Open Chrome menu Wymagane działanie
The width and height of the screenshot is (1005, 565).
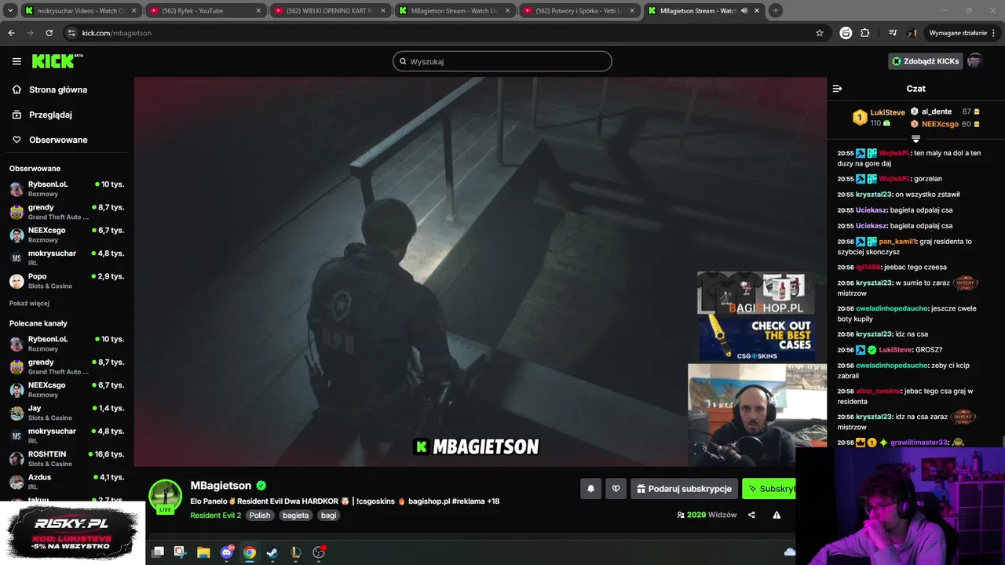[x=962, y=33]
